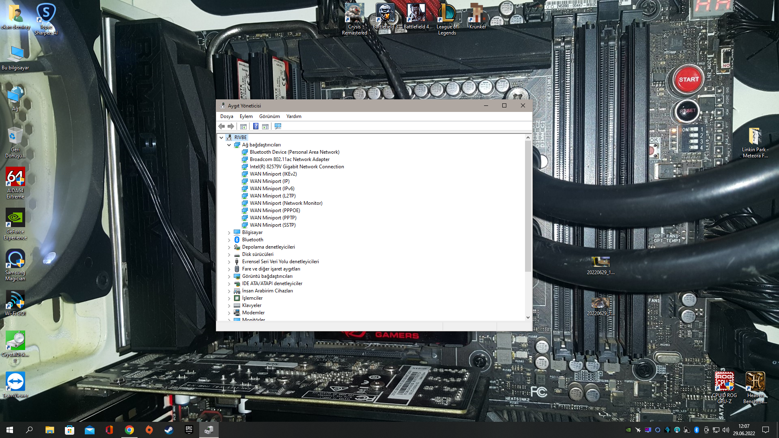This screenshot has width=779, height=438.
Task: Select Intel(R) 82579V Gigabit Network Connection
Action: click(x=297, y=167)
